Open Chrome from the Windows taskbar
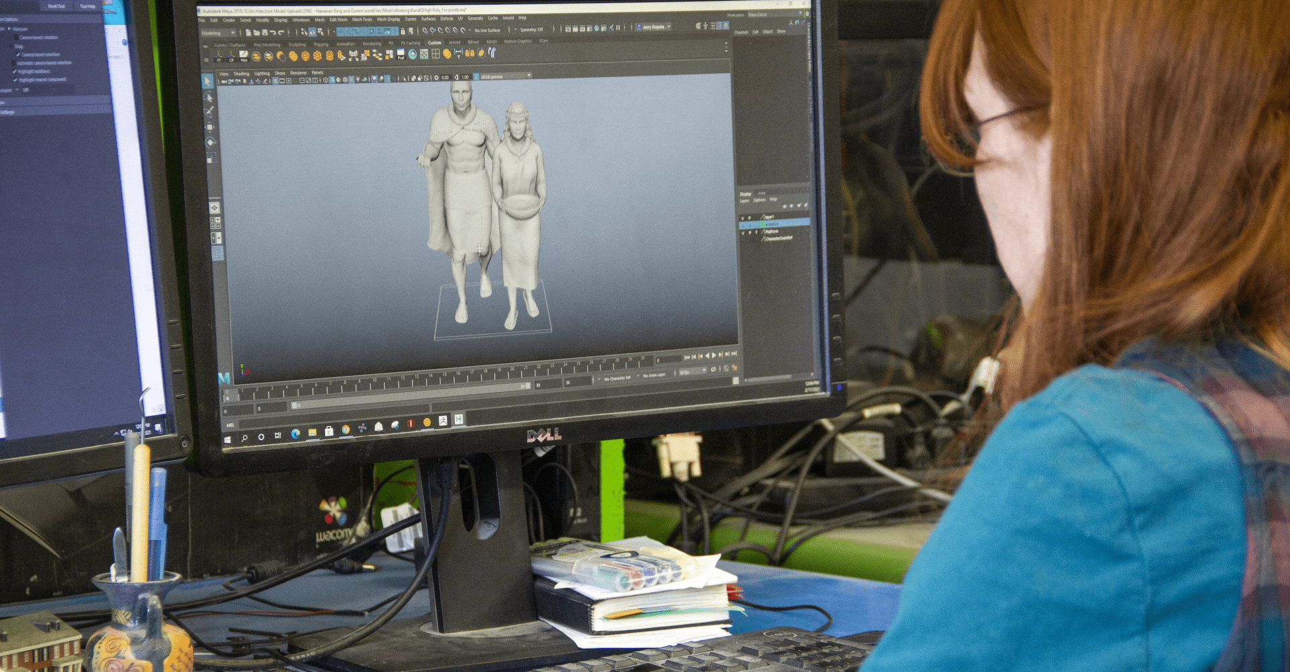The width and height of the screenshot is (1290, 672). [345, 429]
